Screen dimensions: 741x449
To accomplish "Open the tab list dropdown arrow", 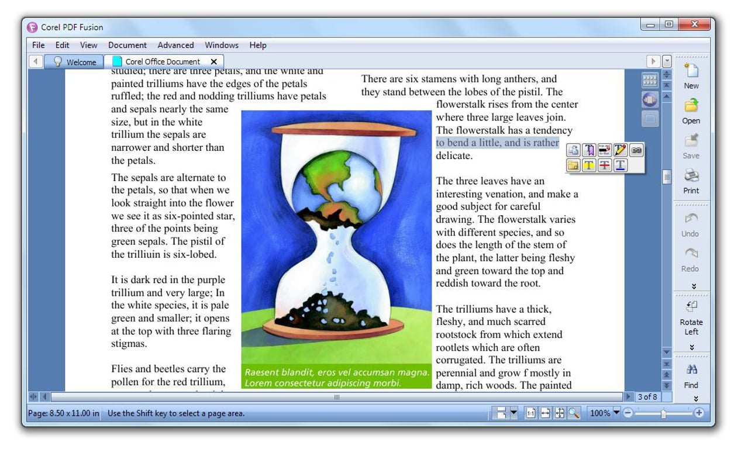I will (x=667, y=61).
